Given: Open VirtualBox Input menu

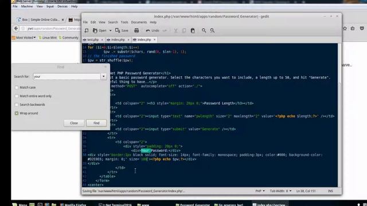Looking at the screenshot, I should click(x=50, y=6).
